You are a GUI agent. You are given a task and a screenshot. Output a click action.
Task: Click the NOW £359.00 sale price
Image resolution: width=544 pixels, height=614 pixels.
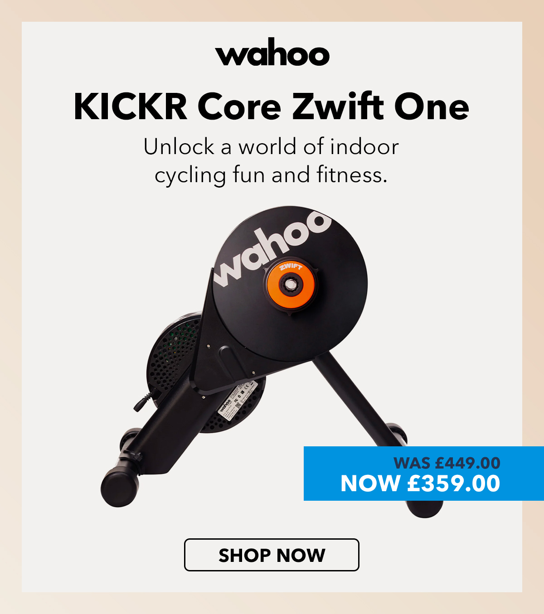[x=420, y=483]
